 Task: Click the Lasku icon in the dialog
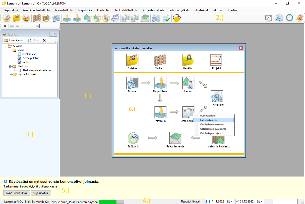click(188, 83)
